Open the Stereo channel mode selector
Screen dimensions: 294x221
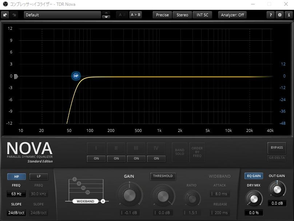(182, 15)
